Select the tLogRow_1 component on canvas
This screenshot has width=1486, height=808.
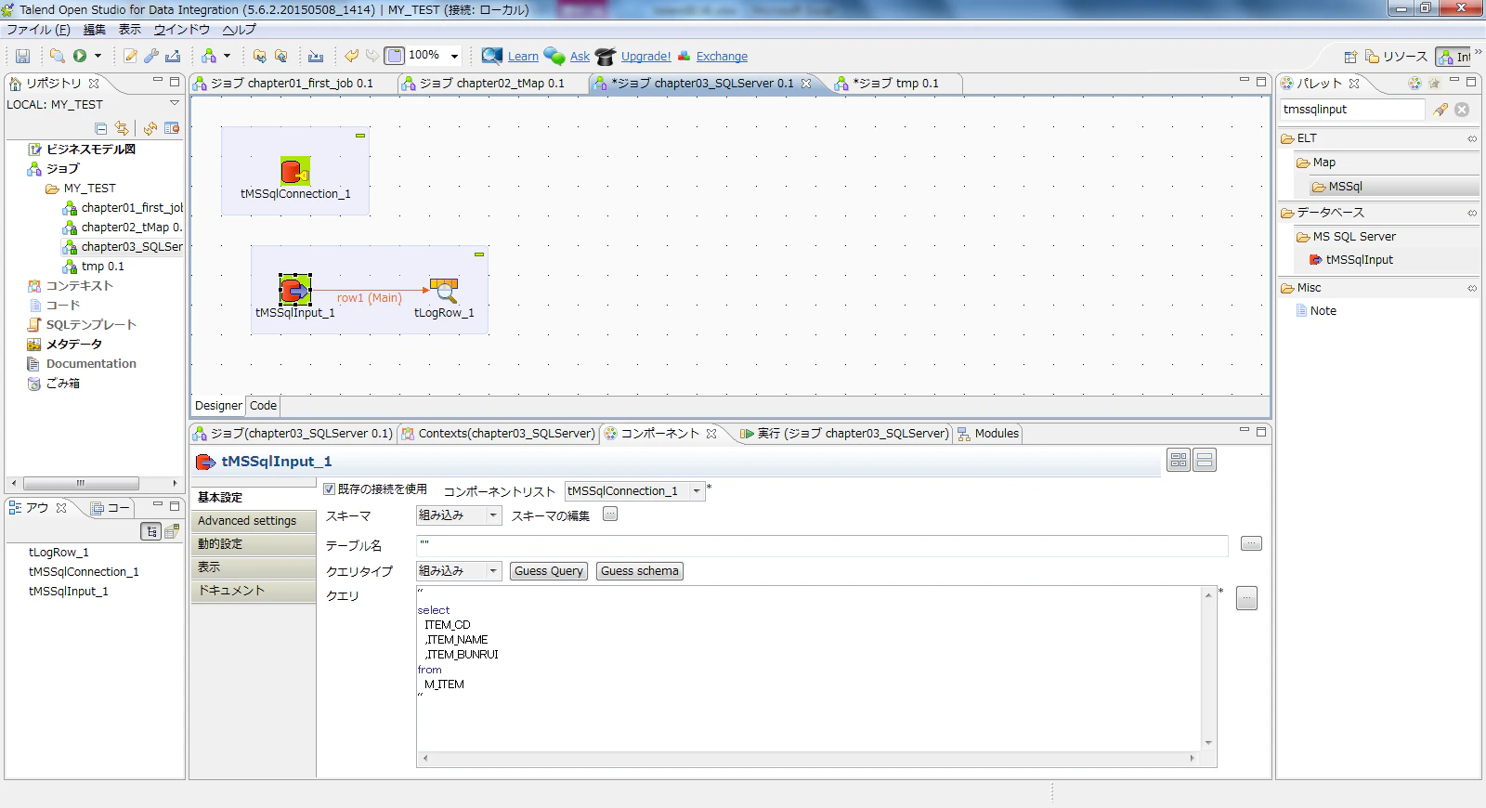pos(444,290)
